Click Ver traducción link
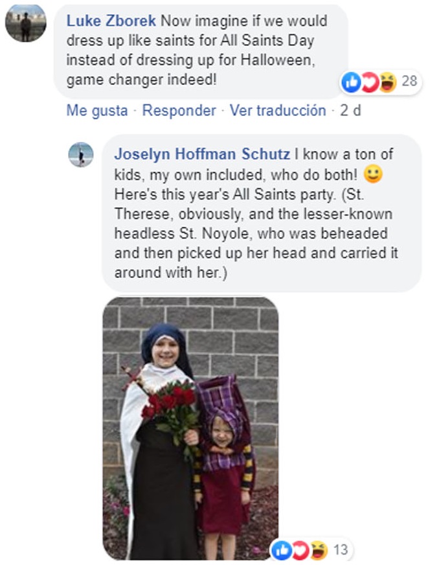This screenshot has width=430, height=565. coord(278,110)
